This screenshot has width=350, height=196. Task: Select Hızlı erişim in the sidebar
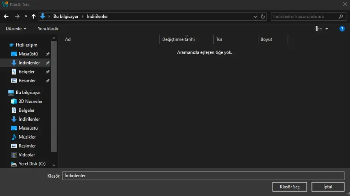tap(27, 45)
